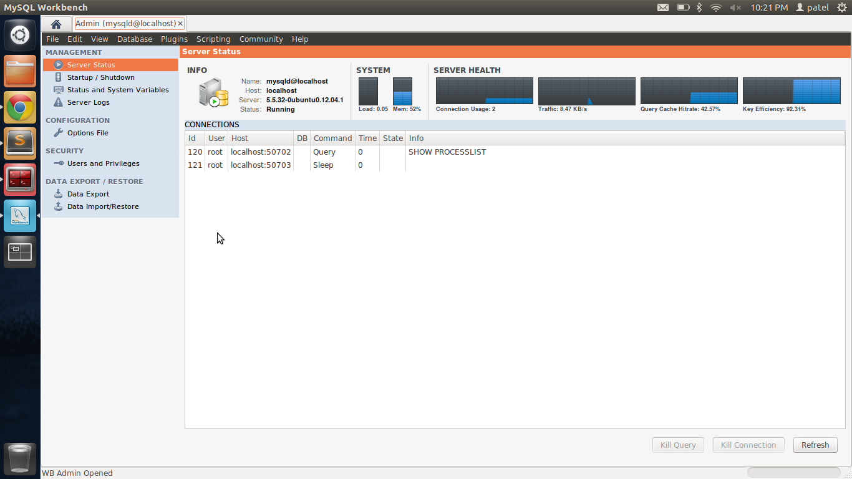
Task: Open Ubuntu Dash home in launcher
Action: click(x=20, y=35)
